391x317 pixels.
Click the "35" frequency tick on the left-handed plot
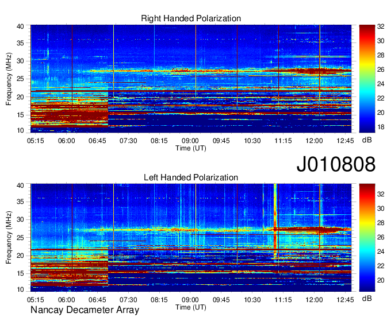pos(21,202)
